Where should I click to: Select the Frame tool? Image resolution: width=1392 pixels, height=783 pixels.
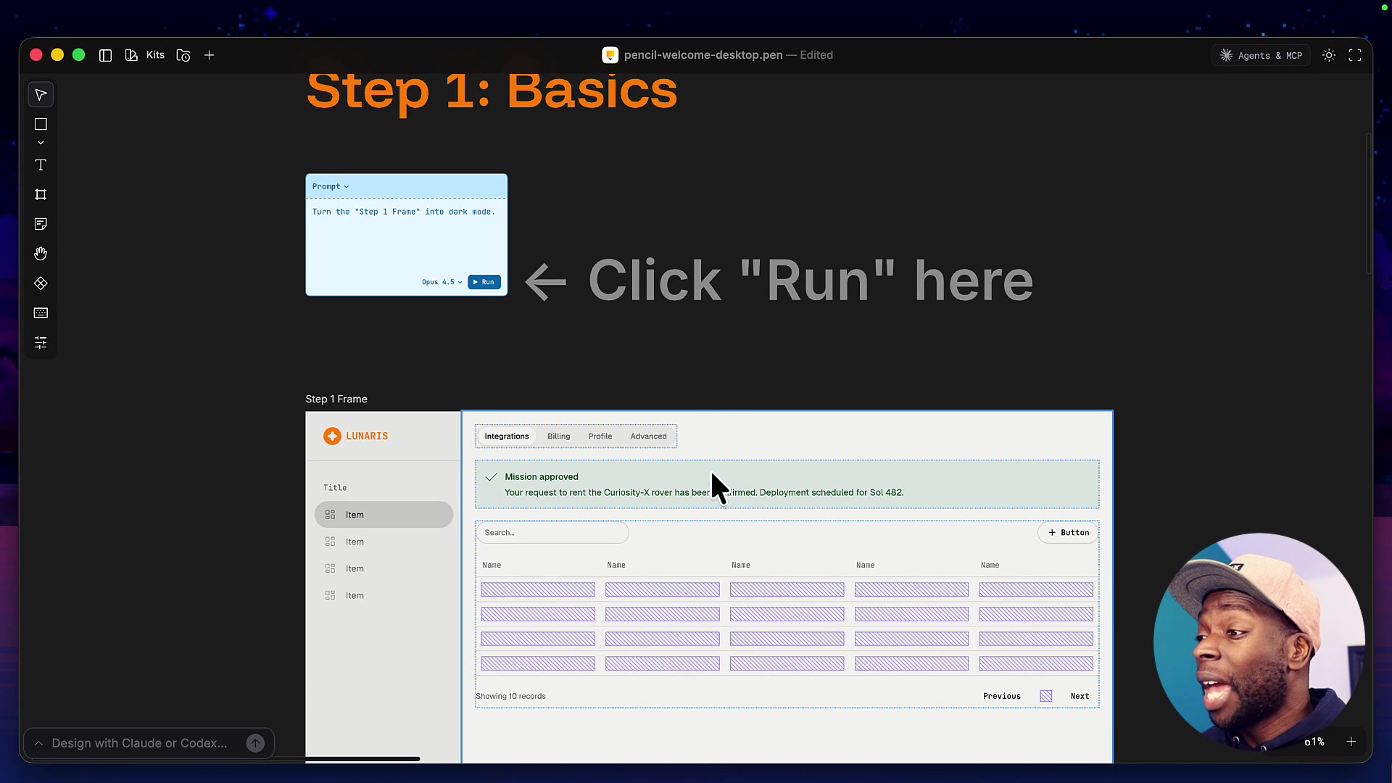click(x=41, y=194)
